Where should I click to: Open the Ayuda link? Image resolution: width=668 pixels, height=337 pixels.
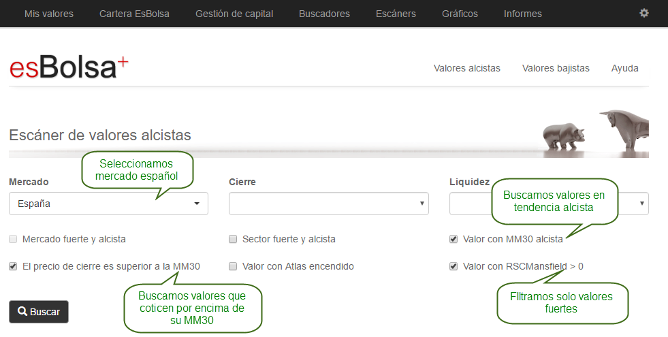coord(624,68)
